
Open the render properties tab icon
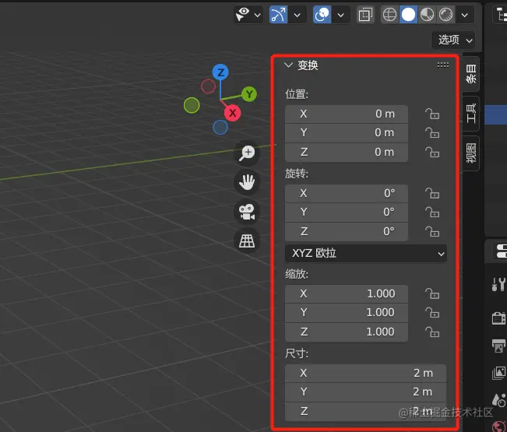point(498,318)
